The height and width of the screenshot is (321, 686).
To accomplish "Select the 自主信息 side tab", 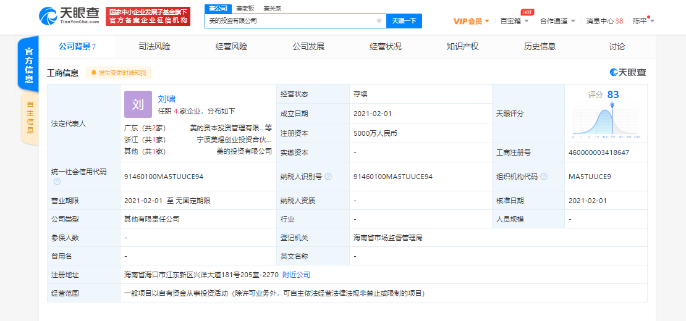I will (30, 117).
